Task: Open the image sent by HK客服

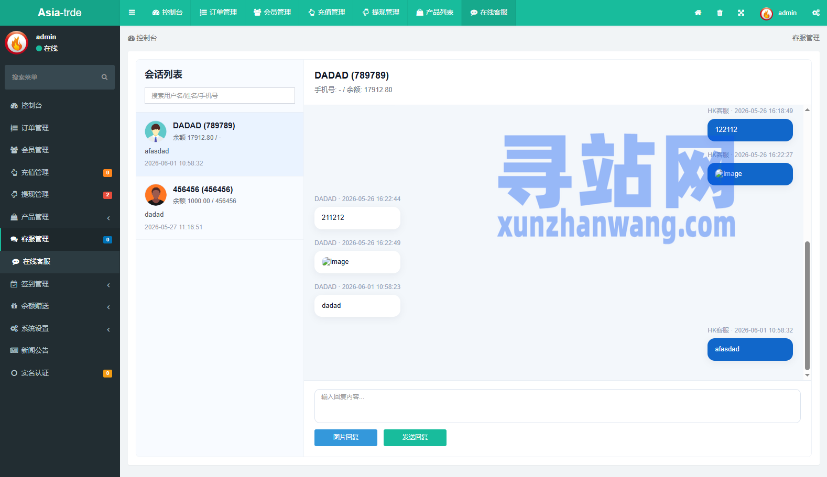Action: point(728,174)
